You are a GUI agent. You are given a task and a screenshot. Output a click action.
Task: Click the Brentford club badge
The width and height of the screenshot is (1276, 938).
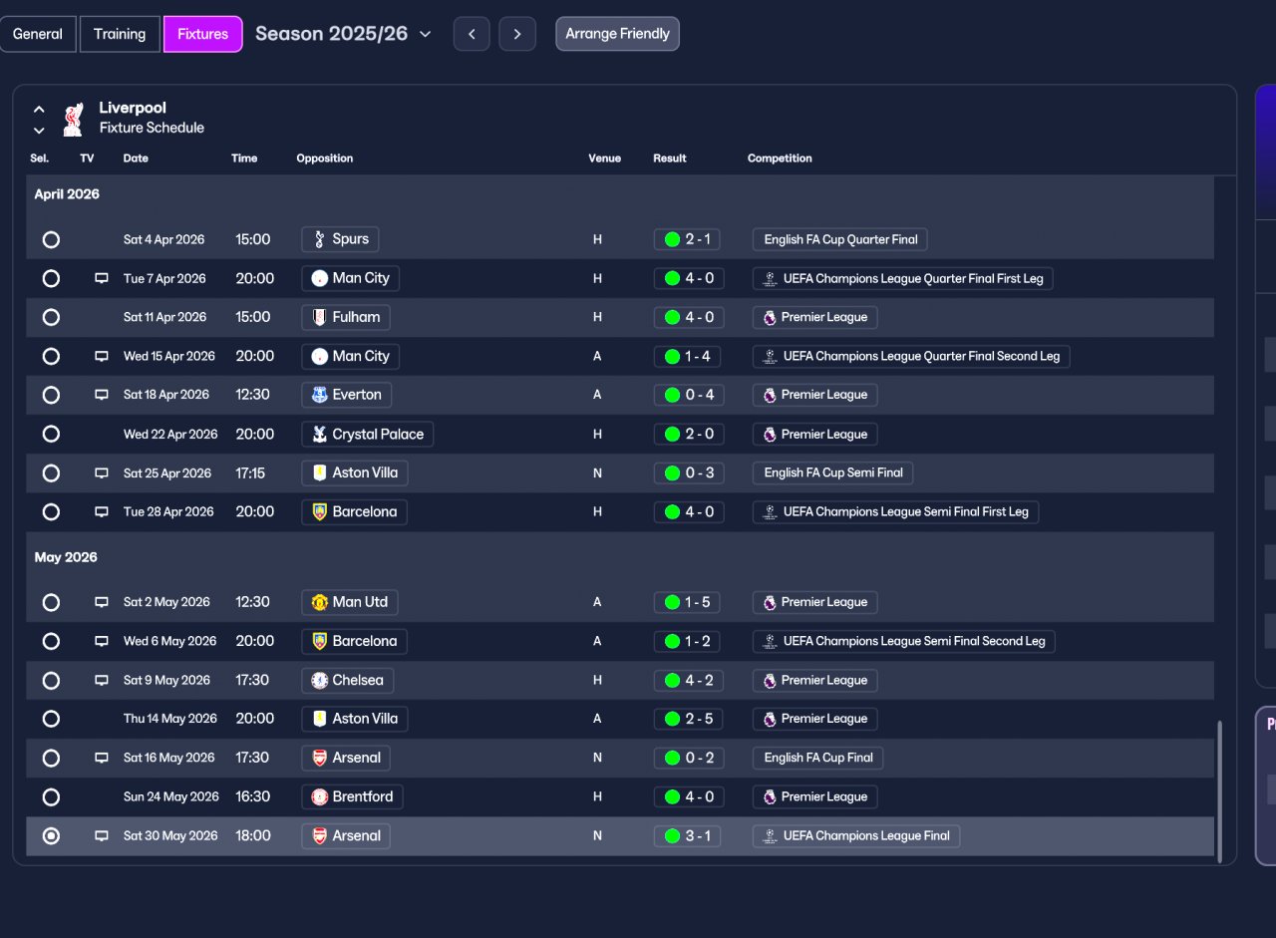(319, 796)
